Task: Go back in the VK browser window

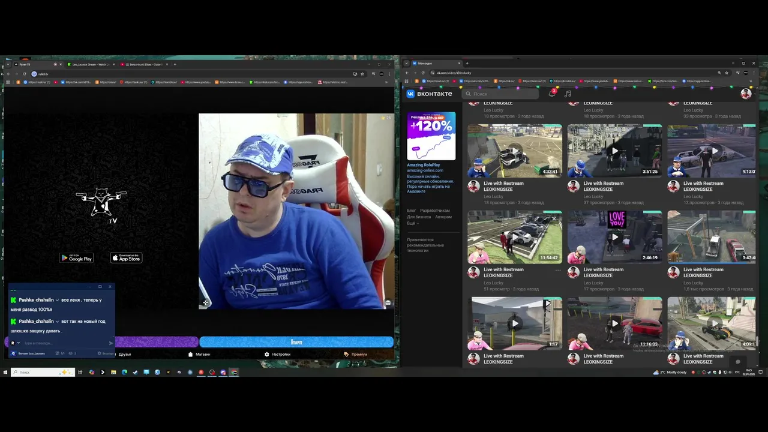Action: click(407, 73)
